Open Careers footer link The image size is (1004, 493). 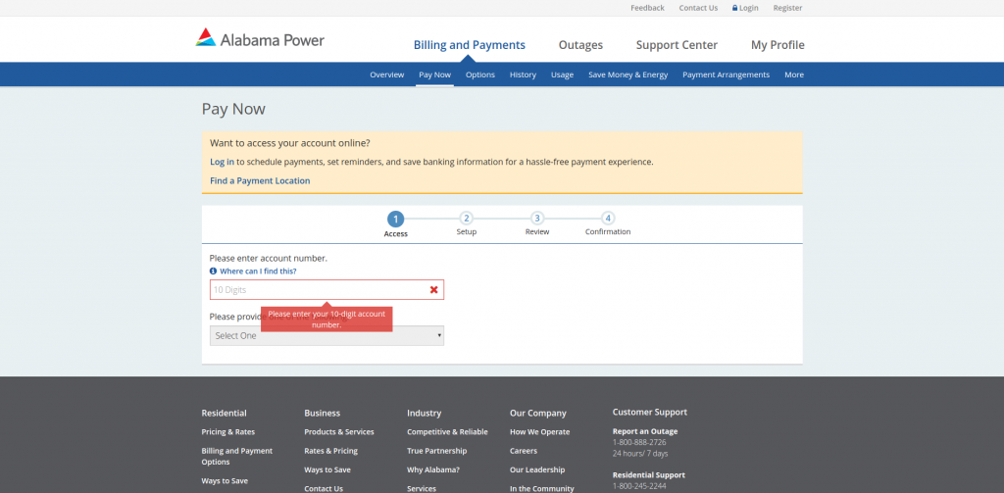[524, 451]
